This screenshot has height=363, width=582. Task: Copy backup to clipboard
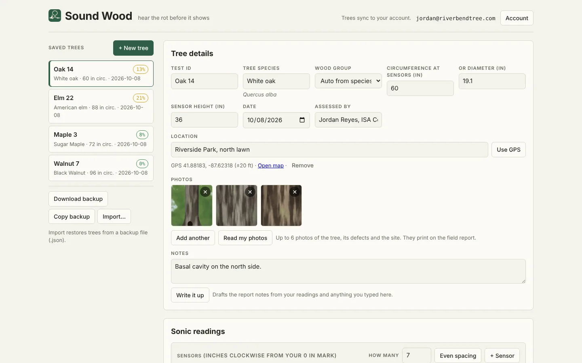(x=72, y=217)
